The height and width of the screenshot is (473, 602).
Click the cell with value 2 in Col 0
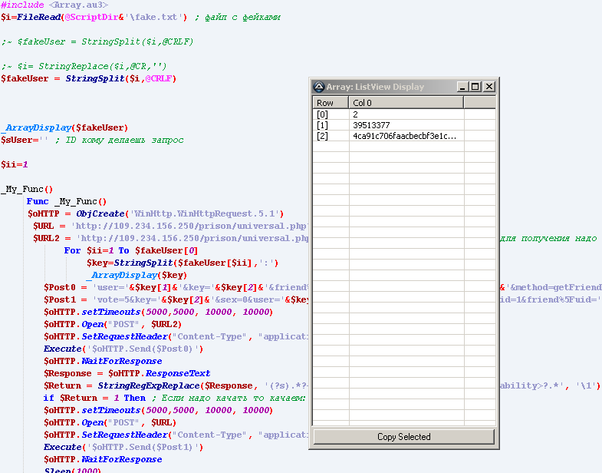(x=356, y=114)
